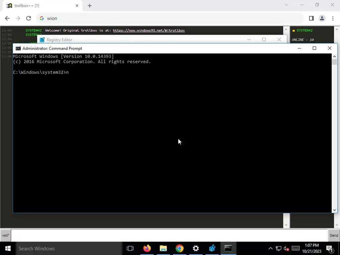This screenshot has height=255, width=340.
Task: Open the Chrome profile avatar
Action: coord(322,19)
